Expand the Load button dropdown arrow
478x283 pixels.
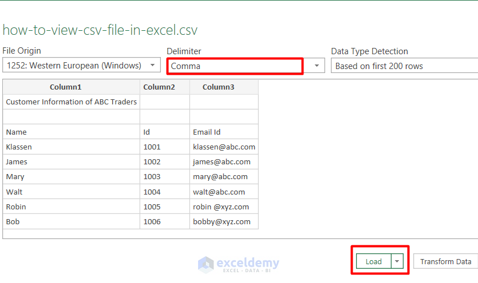click(x=397, y=261)
